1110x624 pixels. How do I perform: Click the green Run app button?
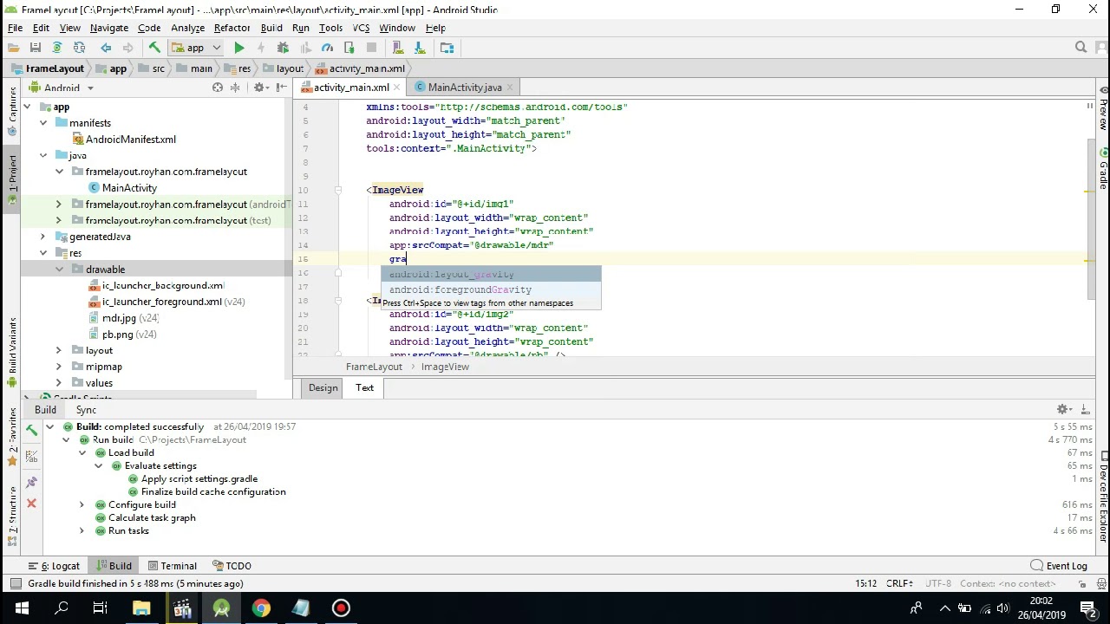pos(239,48)
